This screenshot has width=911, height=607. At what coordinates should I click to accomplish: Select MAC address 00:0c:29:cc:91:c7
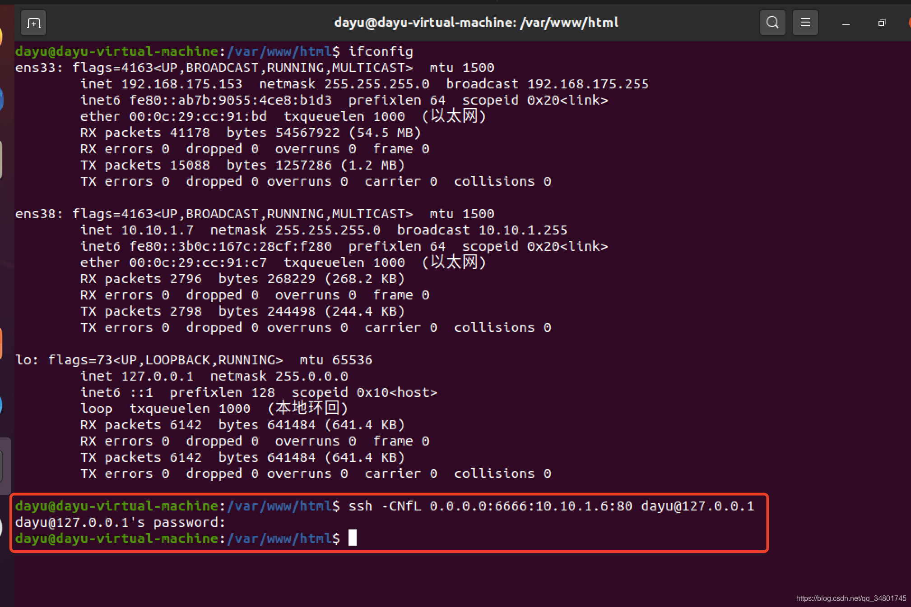198,262
